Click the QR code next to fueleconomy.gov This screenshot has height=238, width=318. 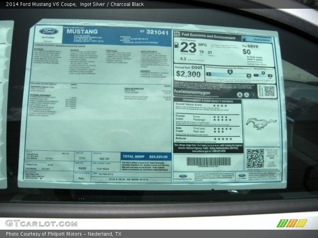pos(269,91)
